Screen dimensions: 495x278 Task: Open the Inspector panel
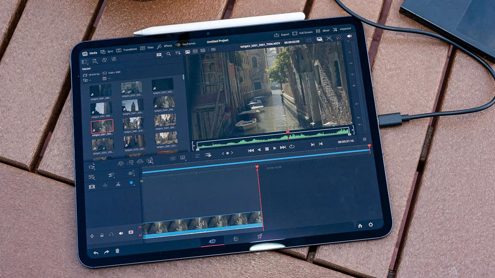pyautogui.click(x=342, y=29)
